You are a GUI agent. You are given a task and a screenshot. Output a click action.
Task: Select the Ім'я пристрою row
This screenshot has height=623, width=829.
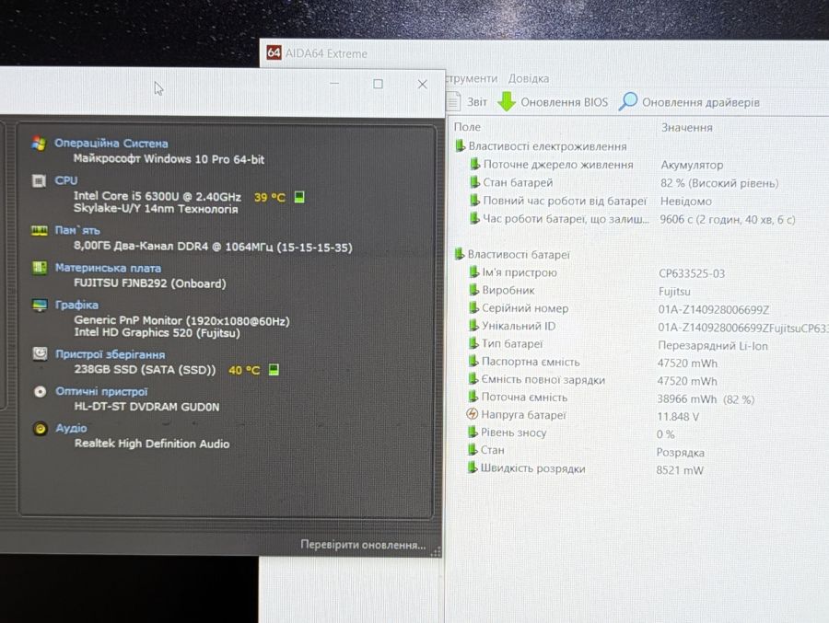point(596,273)
